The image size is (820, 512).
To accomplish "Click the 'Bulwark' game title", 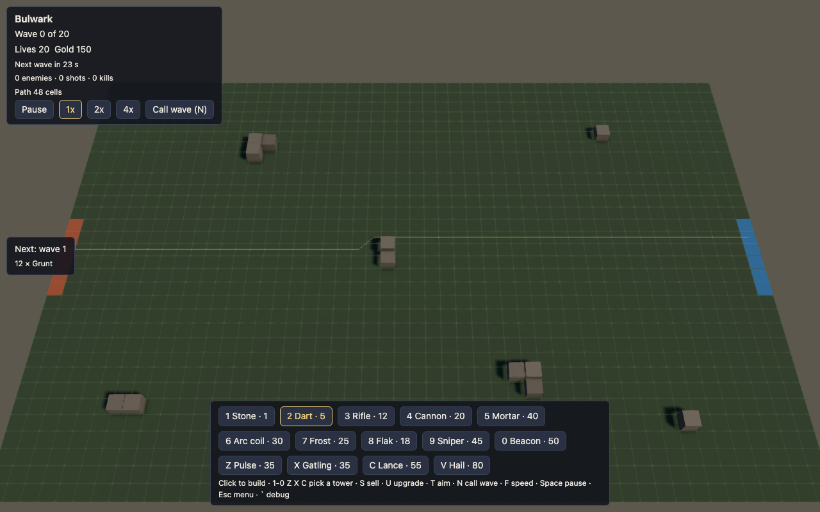I will pos(34,19).
